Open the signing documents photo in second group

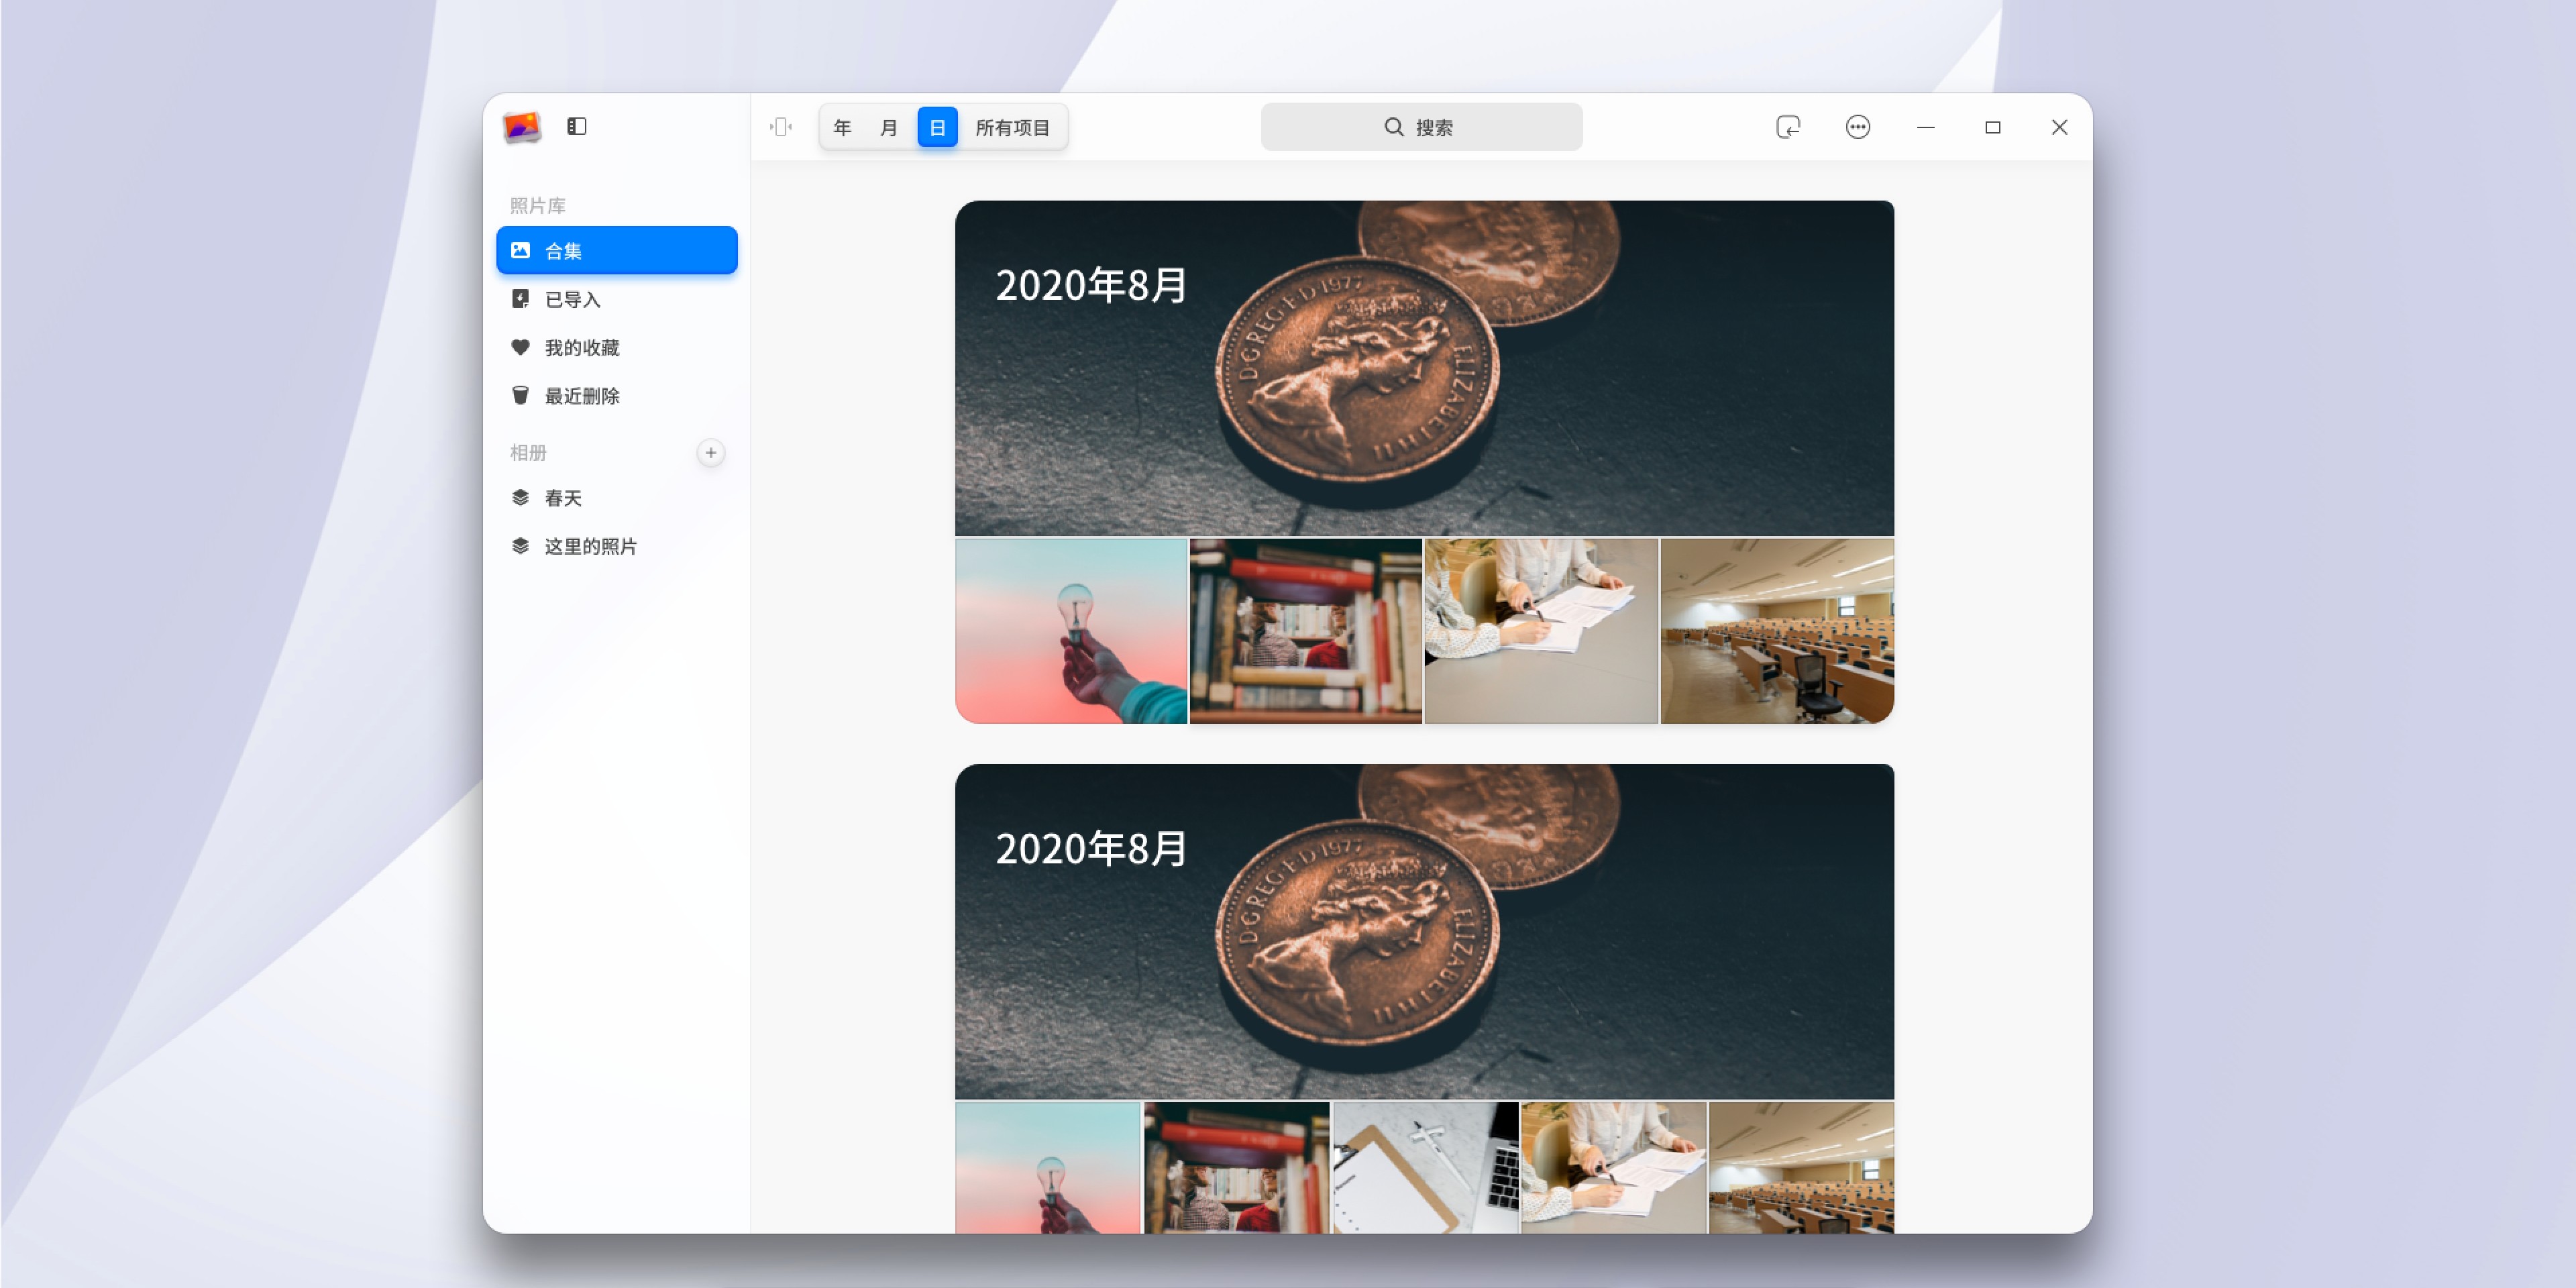[1614, 1167]
